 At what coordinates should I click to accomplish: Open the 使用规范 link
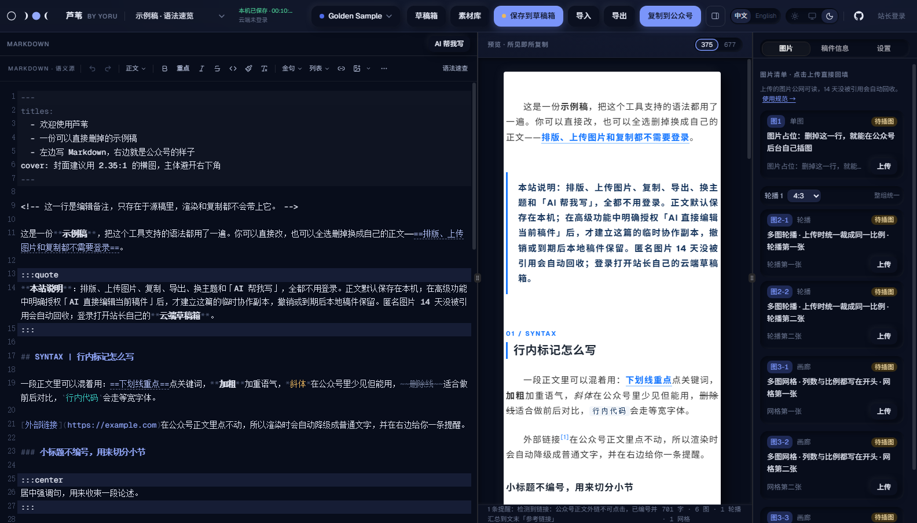pos(779,99)
